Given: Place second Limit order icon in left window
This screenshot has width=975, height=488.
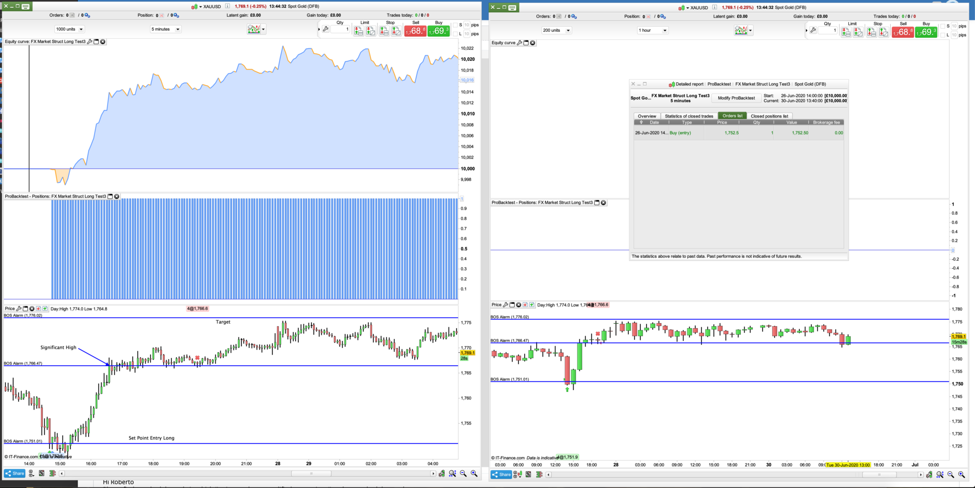Looking at the screenshot, I should [x=370, y=31].
